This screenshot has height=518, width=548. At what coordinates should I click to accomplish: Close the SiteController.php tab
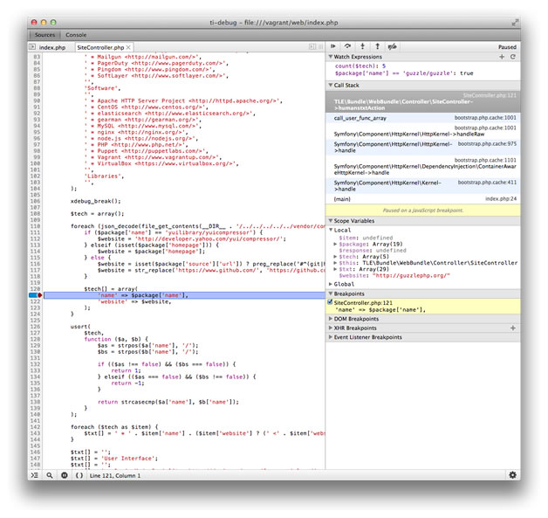129,46
